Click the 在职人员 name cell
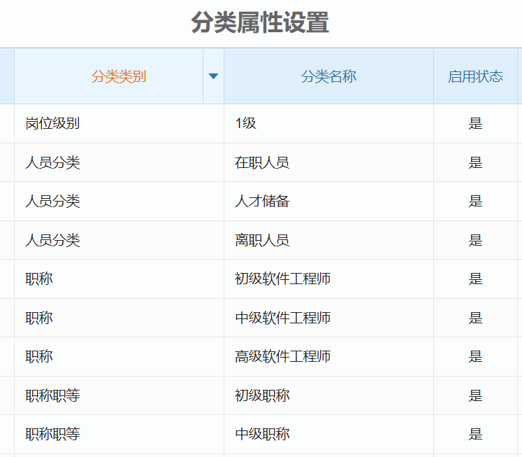The height and width of the screenshot is (457, 522). click(x=262, y=163)
